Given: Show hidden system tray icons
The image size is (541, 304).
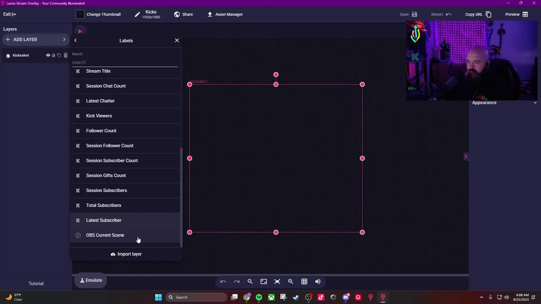Looking at the screenshot, I should coord(481,297).
